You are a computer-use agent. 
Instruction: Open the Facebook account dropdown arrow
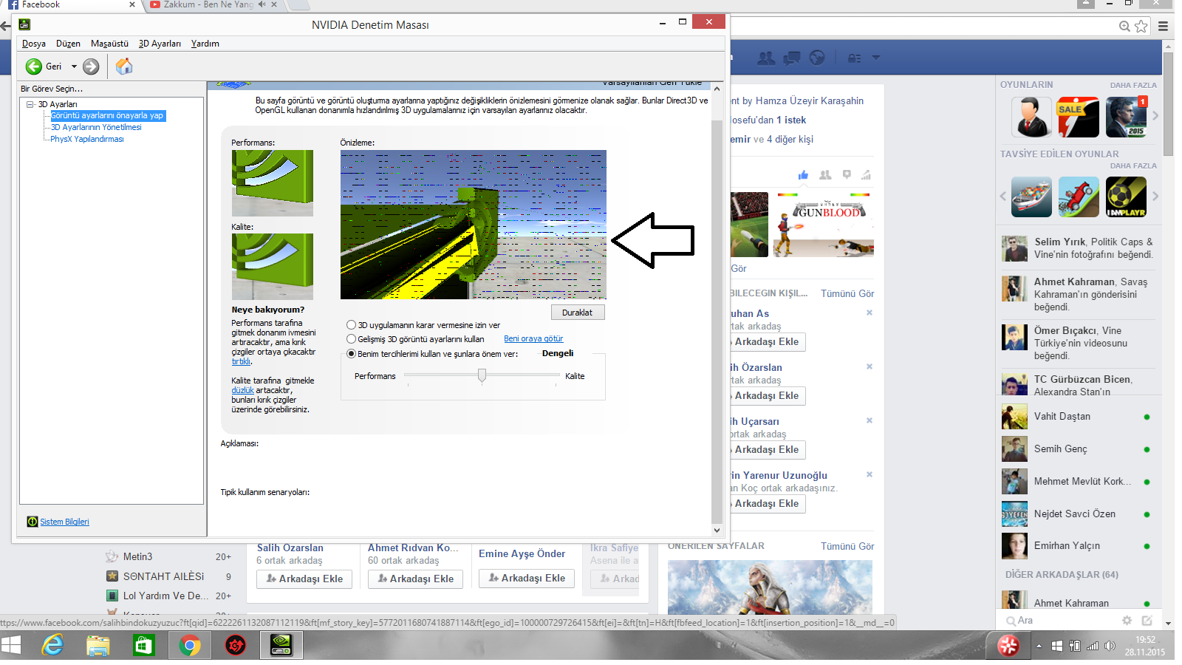point(876,58)
